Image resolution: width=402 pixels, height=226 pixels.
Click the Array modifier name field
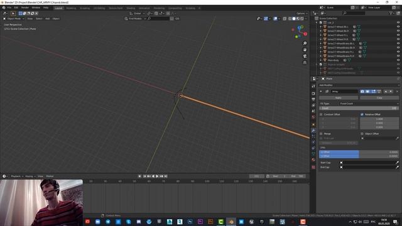[344, 92]
